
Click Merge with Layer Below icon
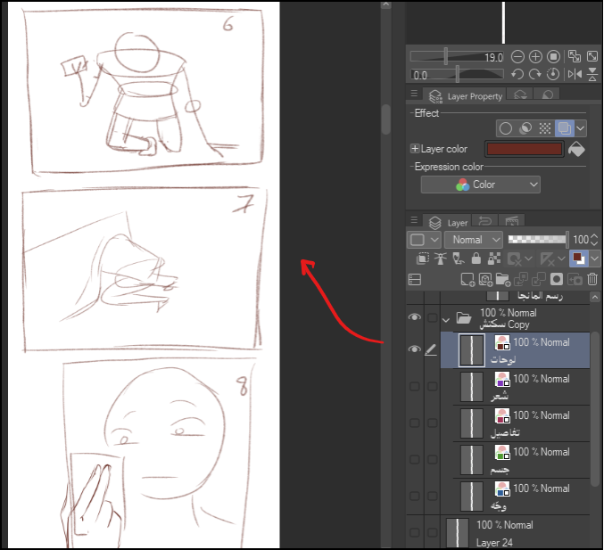[x=539, y=279]
